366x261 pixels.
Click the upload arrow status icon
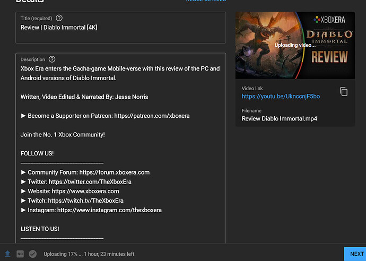[x=8, y=254]
